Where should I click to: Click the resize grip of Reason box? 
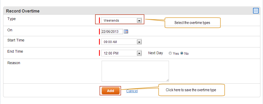(167, 80)
